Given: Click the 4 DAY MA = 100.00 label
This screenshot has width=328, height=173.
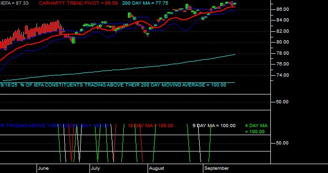Looking at the screenshot, I should coord(256,129).
